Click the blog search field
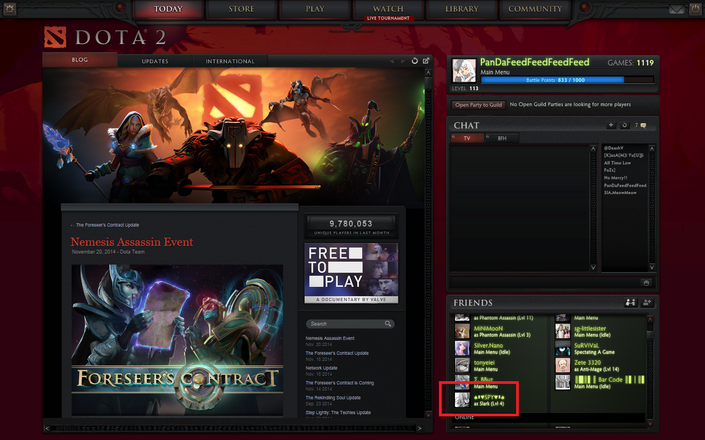705x440 pixels. (x=350, y=324)
